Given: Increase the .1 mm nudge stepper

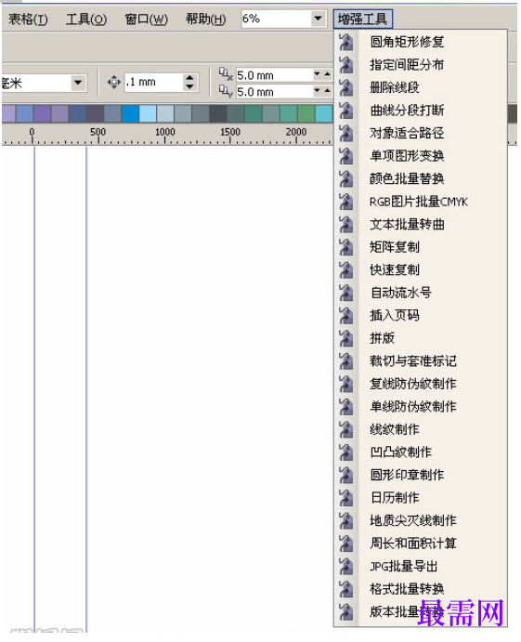Looking at the screenshot, I should (x=189, y=78).
